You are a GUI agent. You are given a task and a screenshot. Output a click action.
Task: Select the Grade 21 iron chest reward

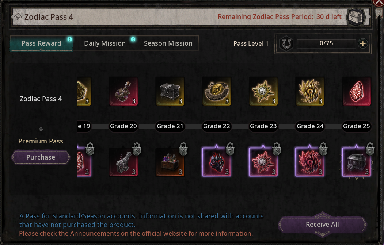[x=170, y=91]
